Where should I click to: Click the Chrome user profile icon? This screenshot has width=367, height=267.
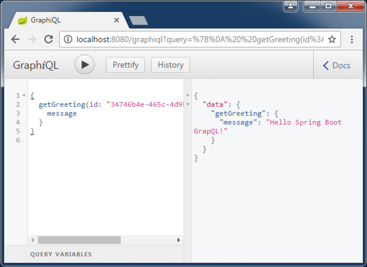(x=291, y=6)
